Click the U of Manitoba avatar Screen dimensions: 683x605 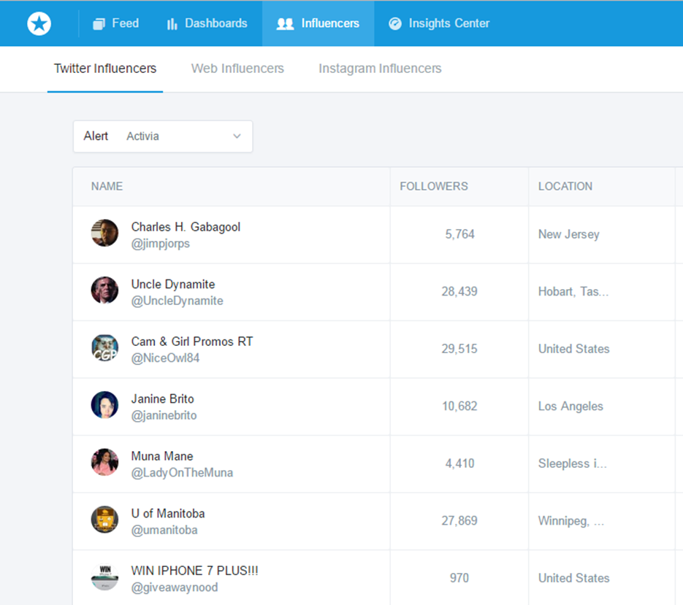coord(104,520)
